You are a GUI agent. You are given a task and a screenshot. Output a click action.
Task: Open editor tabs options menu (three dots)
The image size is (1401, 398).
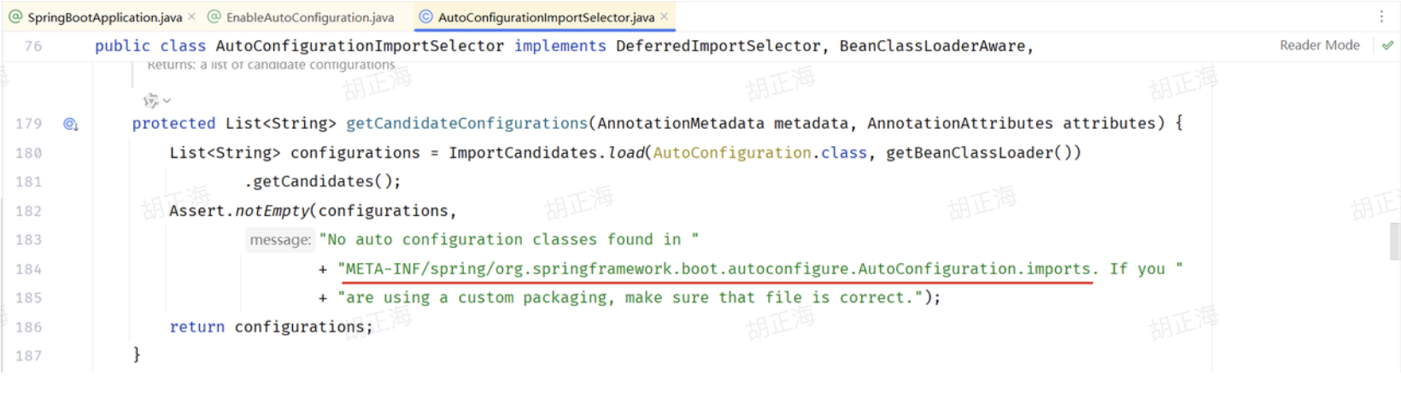1381,16
